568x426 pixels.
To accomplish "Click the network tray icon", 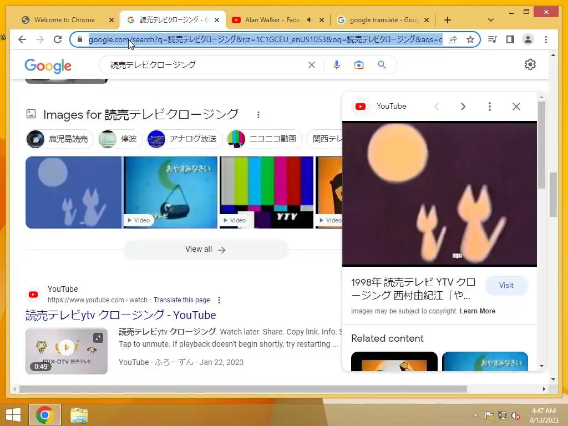I will (503, 415).
